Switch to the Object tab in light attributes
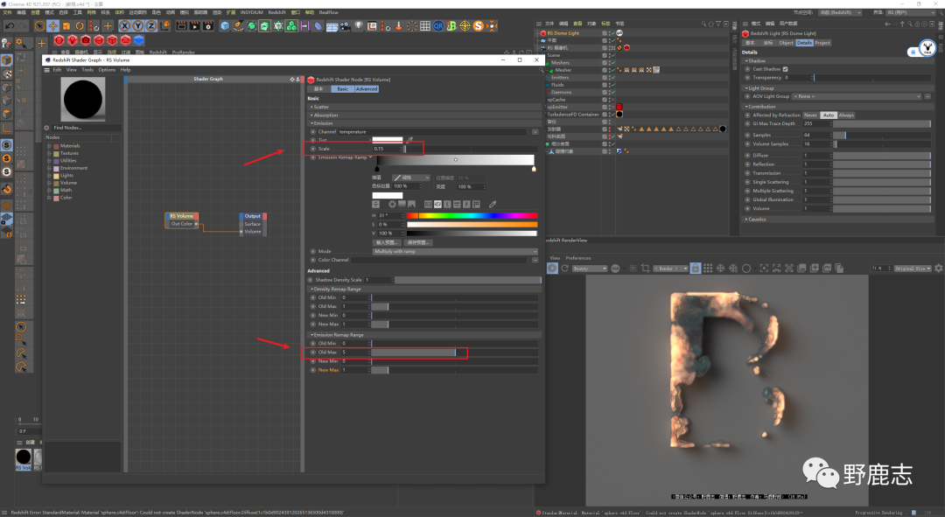 point(786,43)
